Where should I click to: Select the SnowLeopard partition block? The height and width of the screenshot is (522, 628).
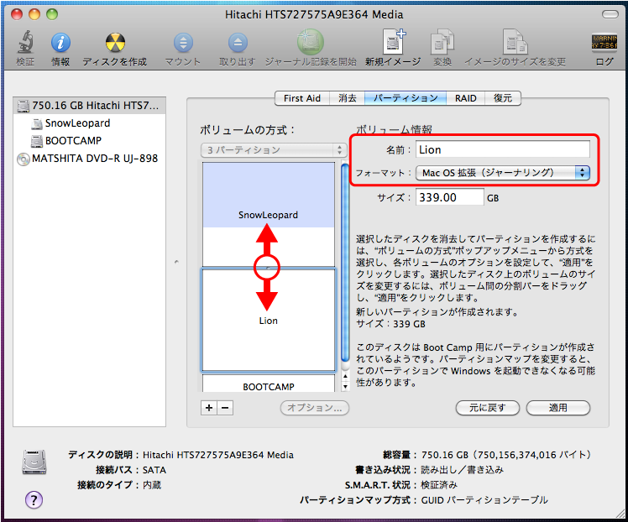point(269,214)
